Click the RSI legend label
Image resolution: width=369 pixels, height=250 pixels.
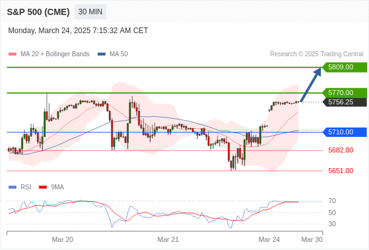point(26,187)
